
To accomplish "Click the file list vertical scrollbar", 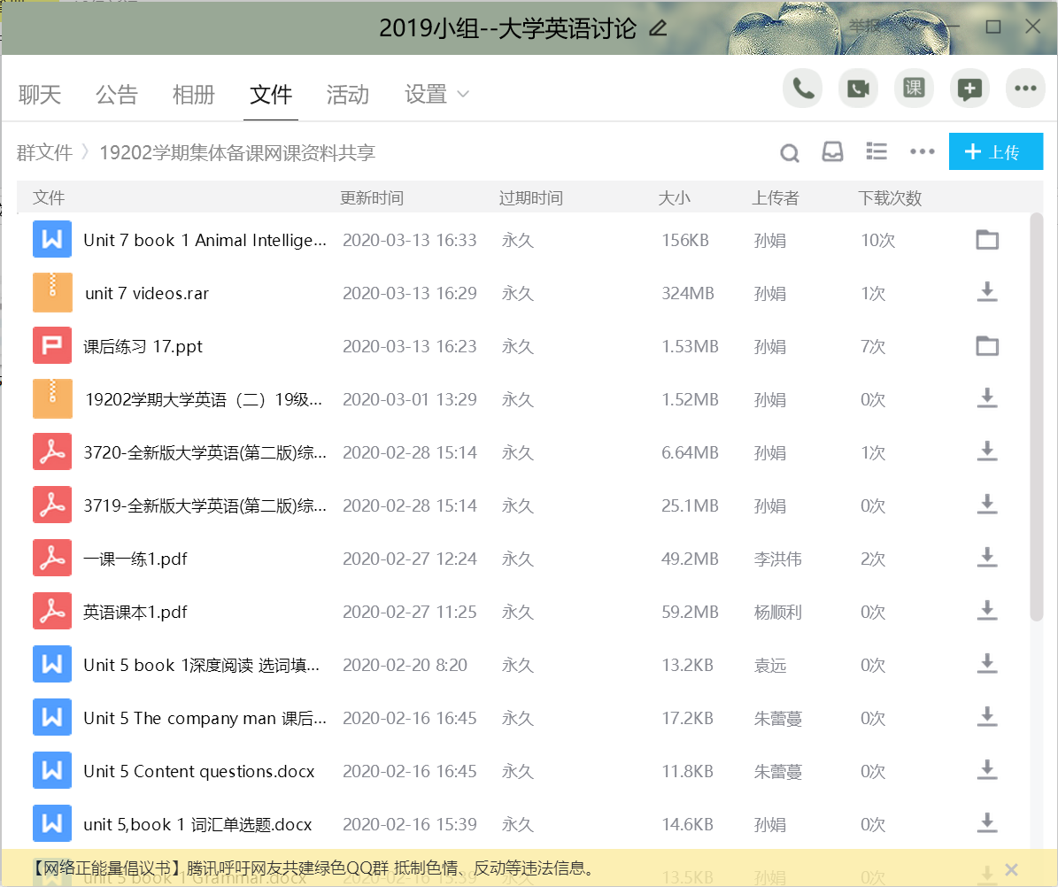I will coord(1037,416).
